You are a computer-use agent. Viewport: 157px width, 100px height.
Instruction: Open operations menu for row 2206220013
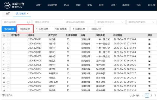click(x=149, y=48)
